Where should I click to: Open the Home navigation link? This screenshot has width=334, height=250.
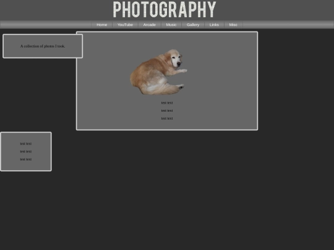click(102, 25)
